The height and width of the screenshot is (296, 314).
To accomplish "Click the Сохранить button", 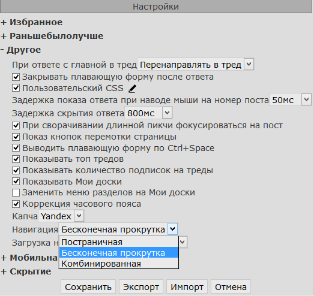I will click(x=88, y=287).
